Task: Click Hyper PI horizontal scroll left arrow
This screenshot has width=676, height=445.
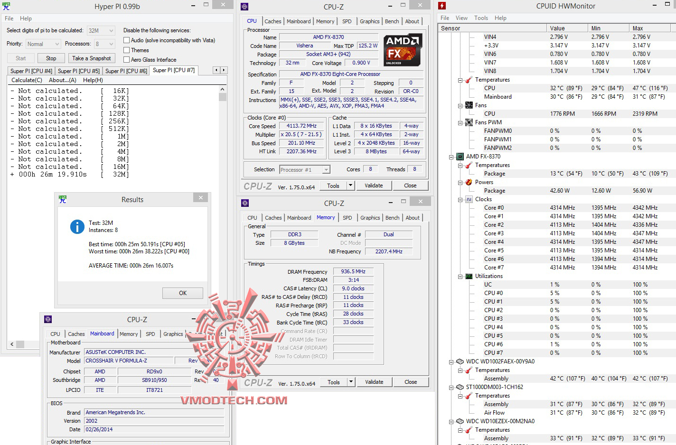Action: click(x=12, y=344)
